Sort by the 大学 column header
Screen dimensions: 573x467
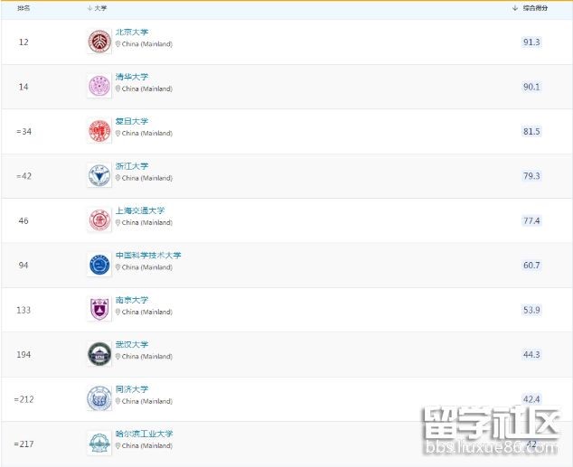point(98,8)
